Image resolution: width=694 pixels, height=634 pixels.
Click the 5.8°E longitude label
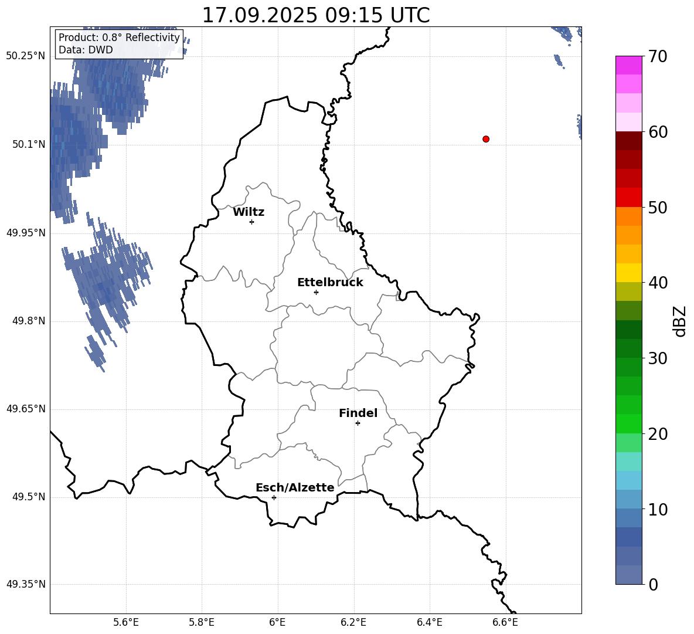pyautogui.click(x=202, y=622)
